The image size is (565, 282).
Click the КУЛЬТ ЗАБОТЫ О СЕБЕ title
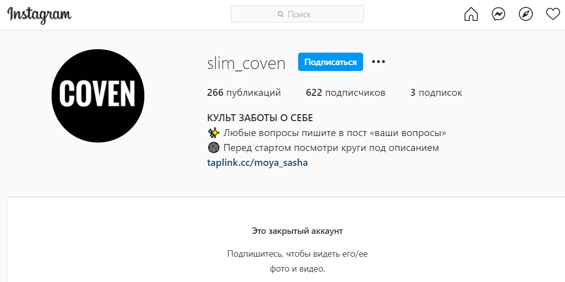tap(260, 118)
